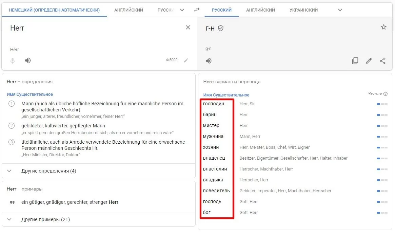
Task: Open the target language dropdown list
Action: coord(340,10)
